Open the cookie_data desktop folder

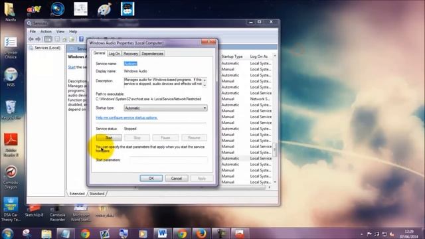(104, 212)
